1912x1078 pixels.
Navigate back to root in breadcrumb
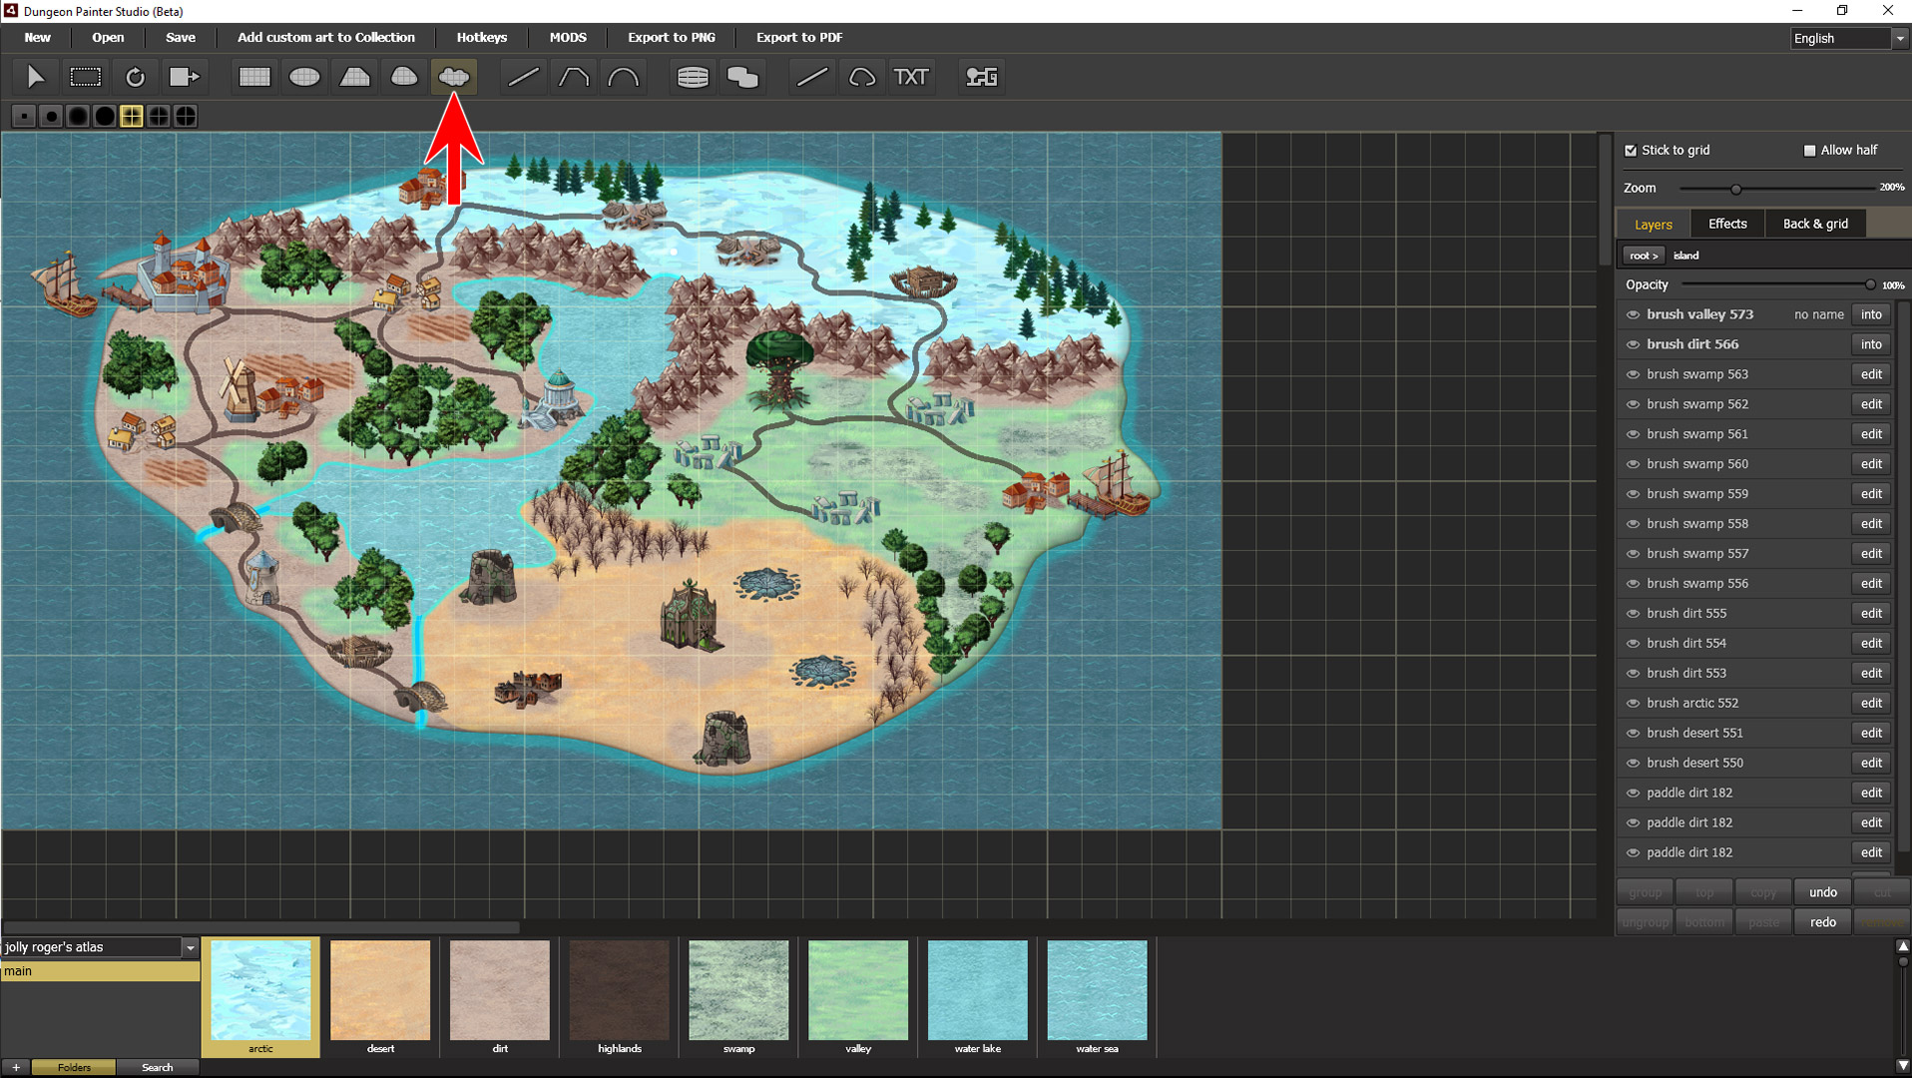(x=1644, y=256)
